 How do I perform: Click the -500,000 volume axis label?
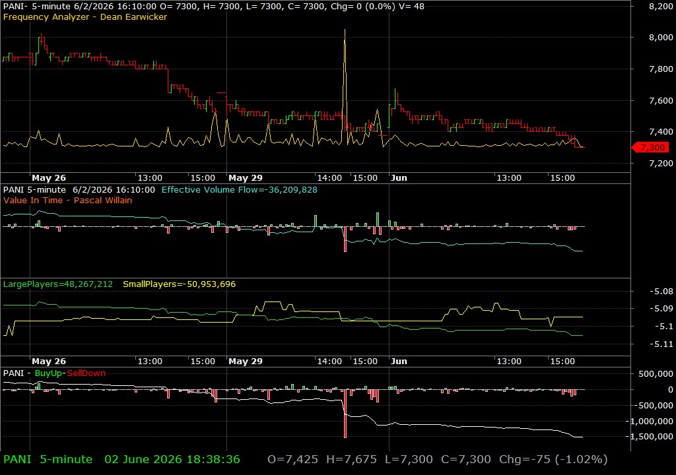pos(654,405)
